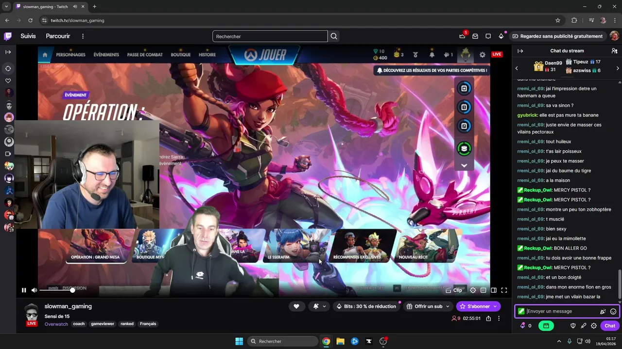Viewport: 622px width, 349px height.
Task: Click the Français tag
Action: (148, 324)
